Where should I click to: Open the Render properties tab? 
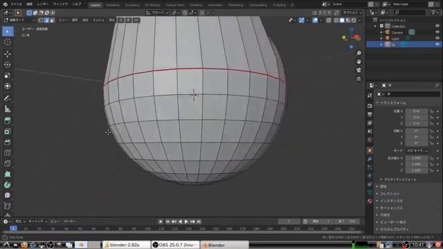(x=370, y=106)
